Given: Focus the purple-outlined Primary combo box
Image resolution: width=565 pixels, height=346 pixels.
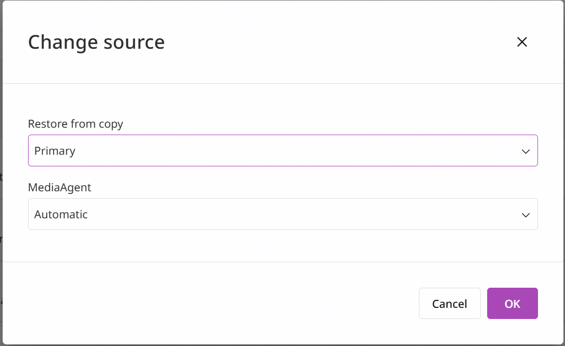Looking at the screenshot, I should [283, 150].
